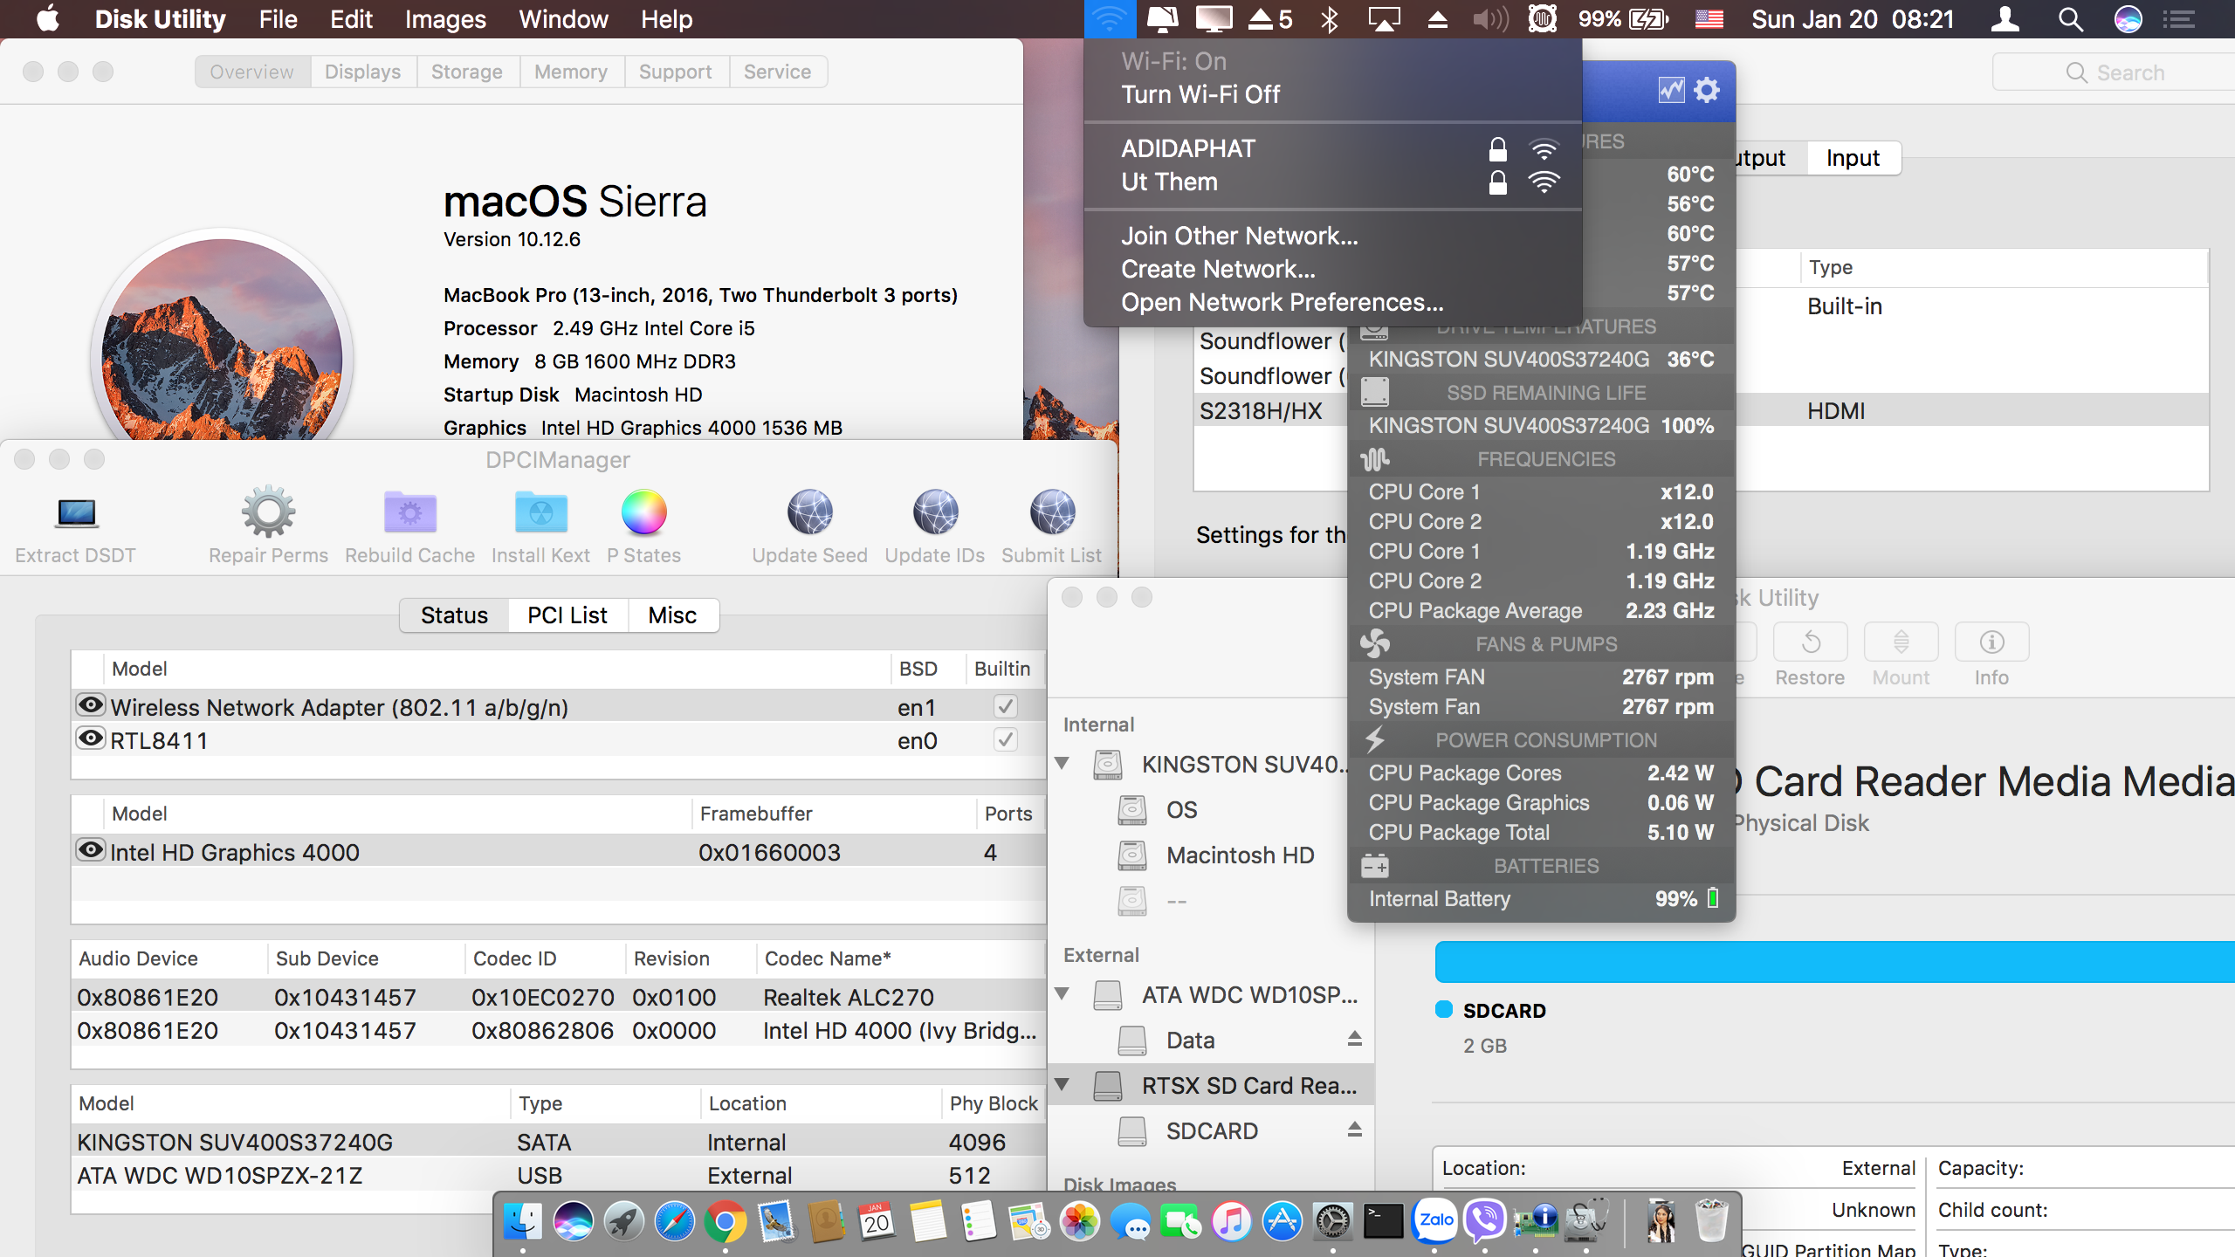
Task: Eject the SDCARD volume
Action: [x=1354, y=1130]
